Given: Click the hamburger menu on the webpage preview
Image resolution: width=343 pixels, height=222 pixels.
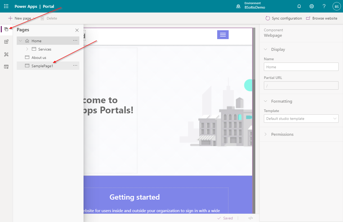Looking at the screenshot, I should (x=223, y=35).
